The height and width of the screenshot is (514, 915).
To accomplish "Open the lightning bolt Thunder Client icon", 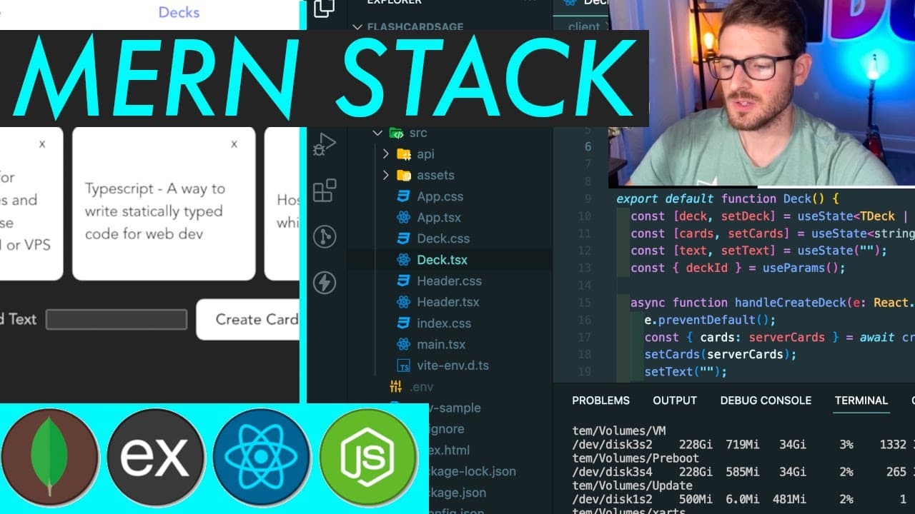I will pos(325,283).
